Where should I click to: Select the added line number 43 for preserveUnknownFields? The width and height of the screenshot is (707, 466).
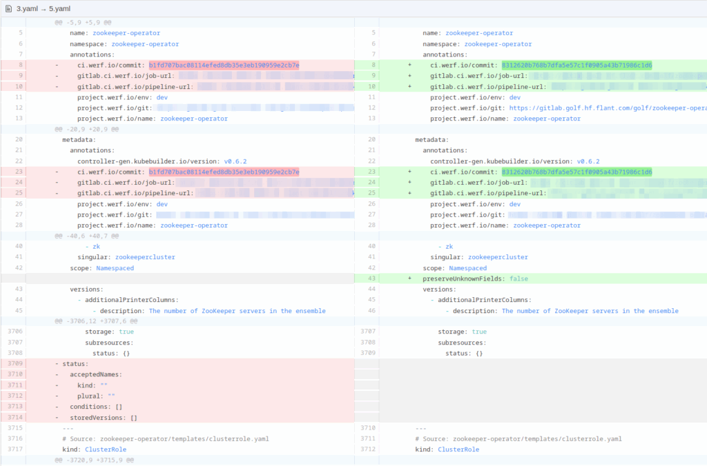click(x=373, y=278)
